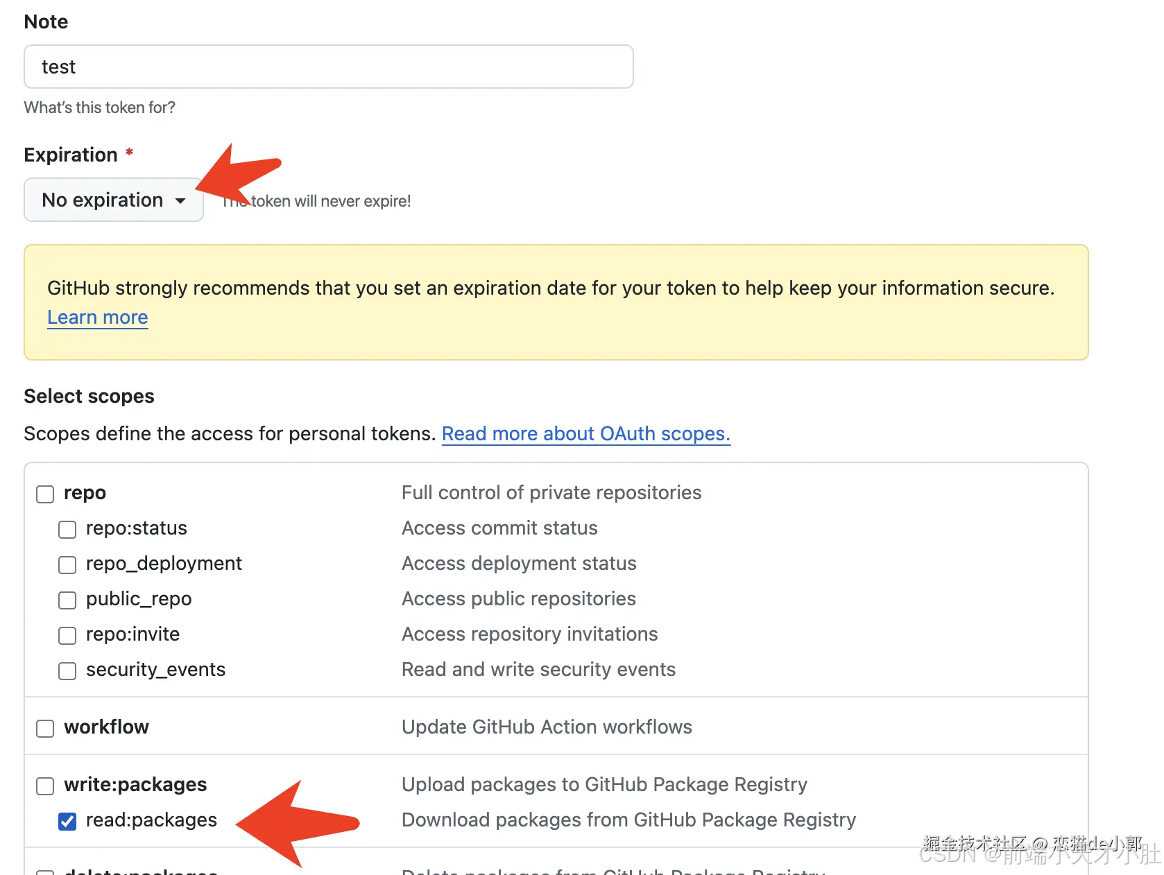Click the expiration dropdown chevron
This screenshot has width=1164, height=875.
pos(180,200)
